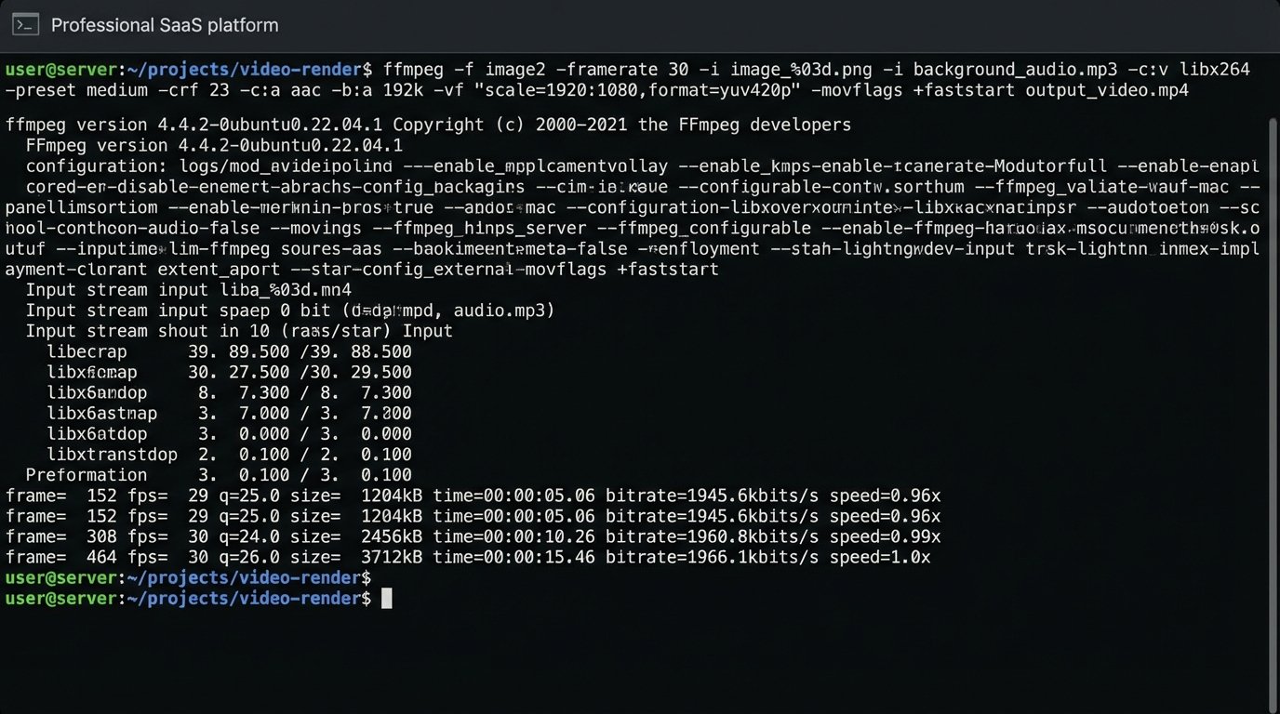Click the "Input stream input liba_%03d.mn4" line
Screen dimensions: 1280x714
click(189, 290)
